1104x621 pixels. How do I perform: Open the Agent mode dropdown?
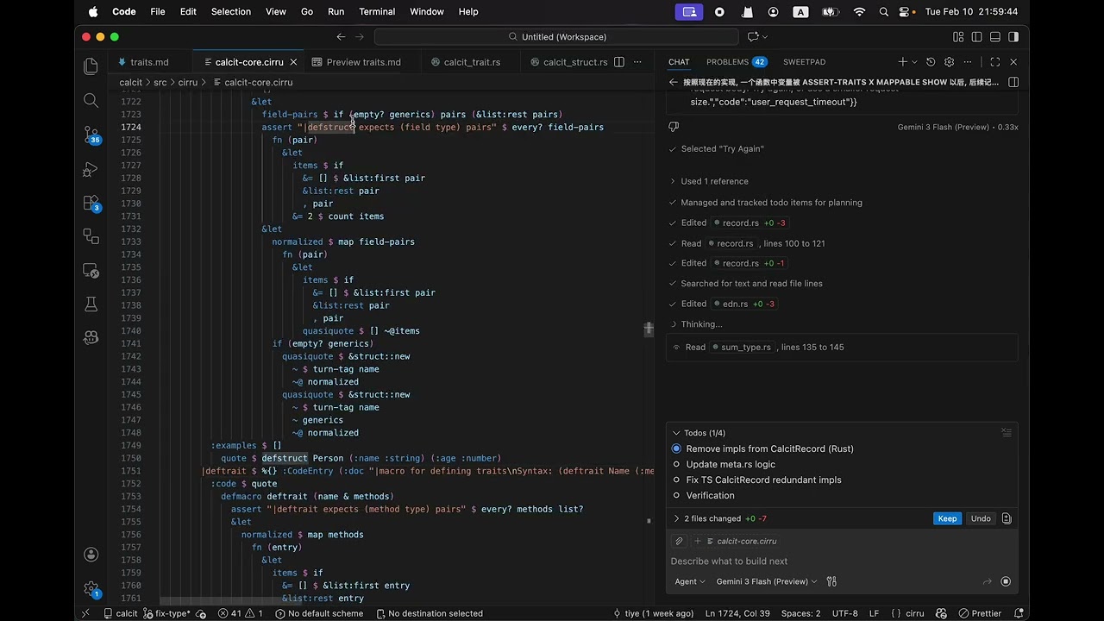pos(690,581)
